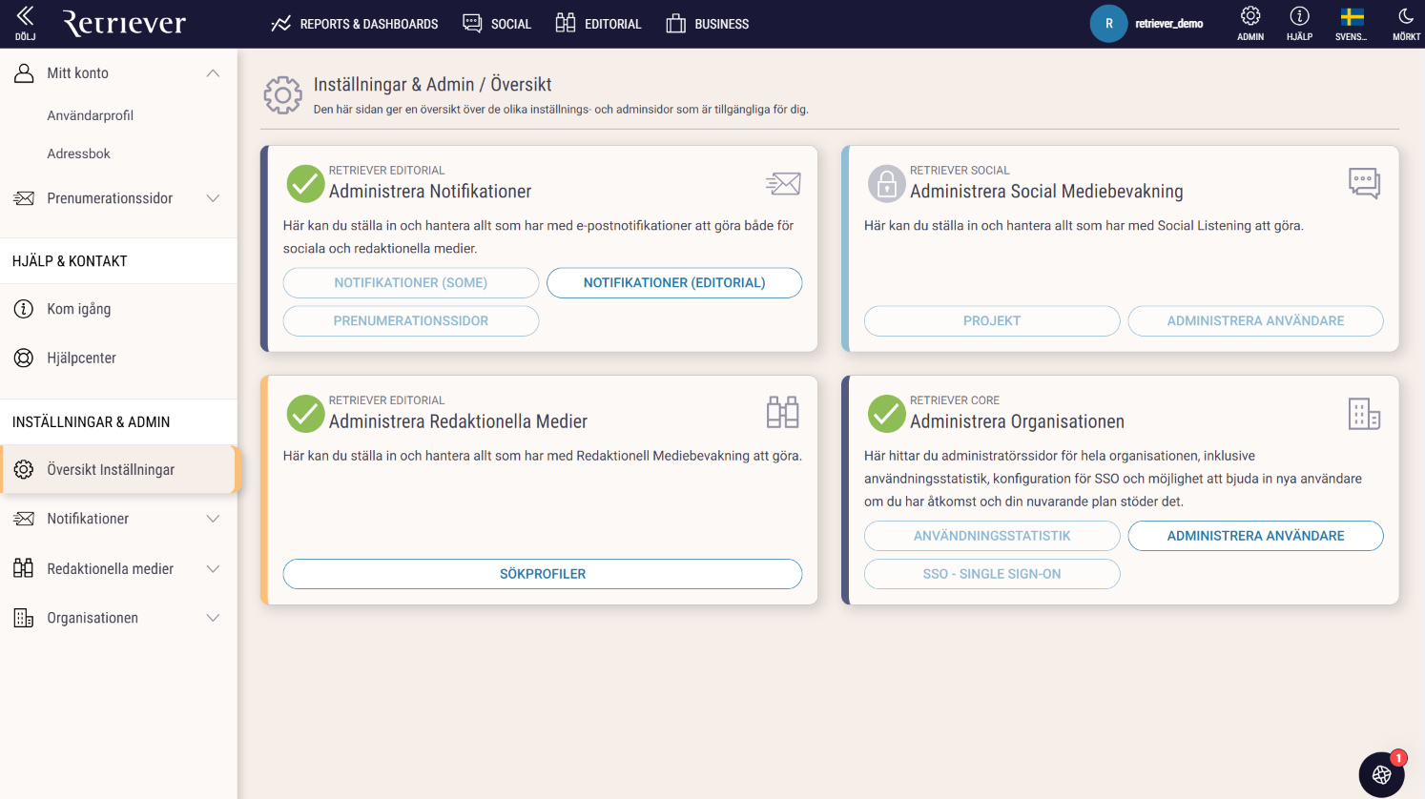Hide the sidebar with DÖLJ arrows
The image size is (1425, 799).
click(25, 23)
